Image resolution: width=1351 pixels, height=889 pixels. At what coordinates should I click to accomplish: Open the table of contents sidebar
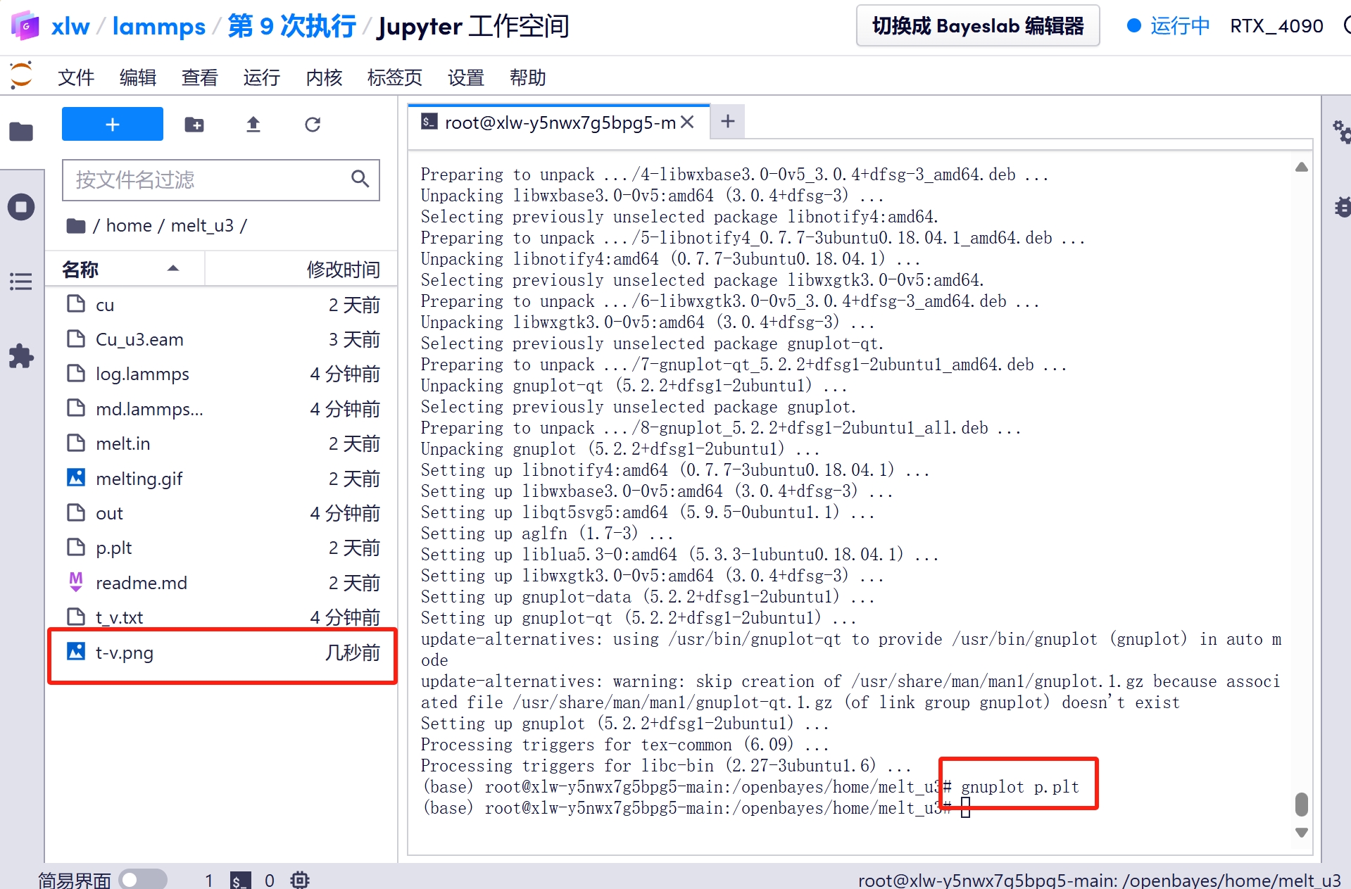click(21, 282)
